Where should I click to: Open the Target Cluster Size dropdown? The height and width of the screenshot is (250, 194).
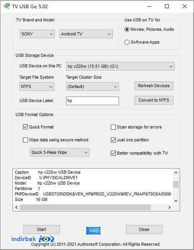pyautogui.click(x=93, y=86)
